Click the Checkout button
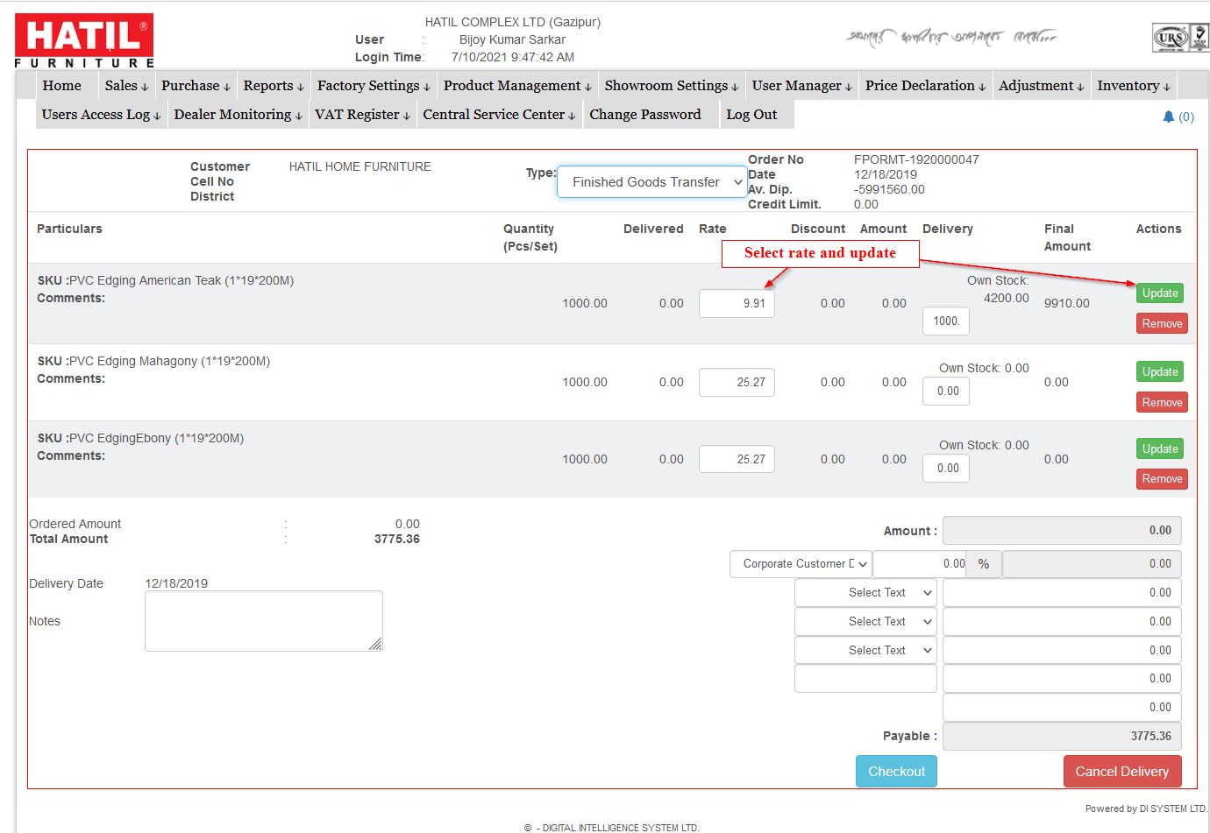Viewport: 1210px width, 833px height. [x=896, y=772]
